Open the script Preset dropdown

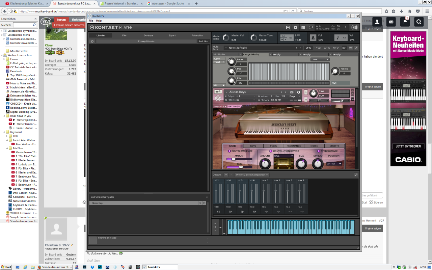click(x=219, y=62)
